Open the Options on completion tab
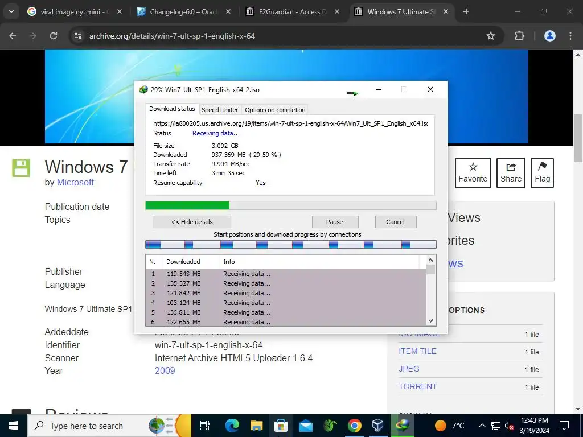The width and height of the screenshot is (583, 437). click(x=275, y=110)
